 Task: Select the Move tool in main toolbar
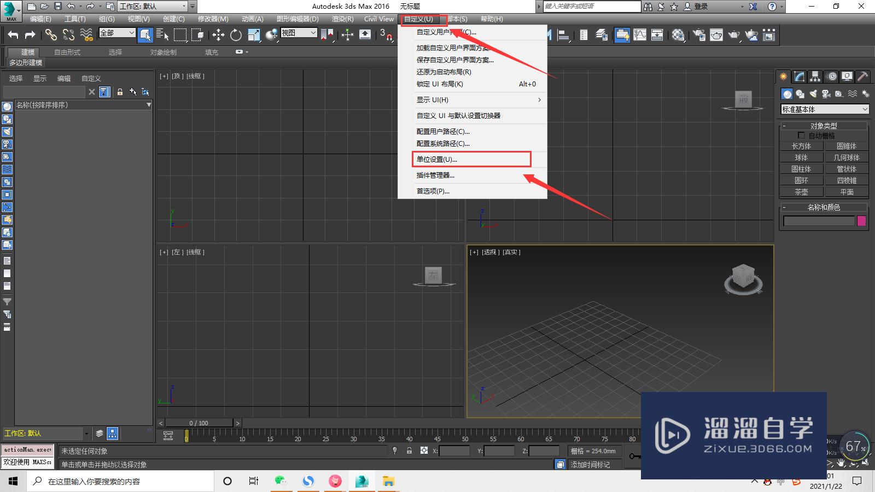tap(218, 36)
